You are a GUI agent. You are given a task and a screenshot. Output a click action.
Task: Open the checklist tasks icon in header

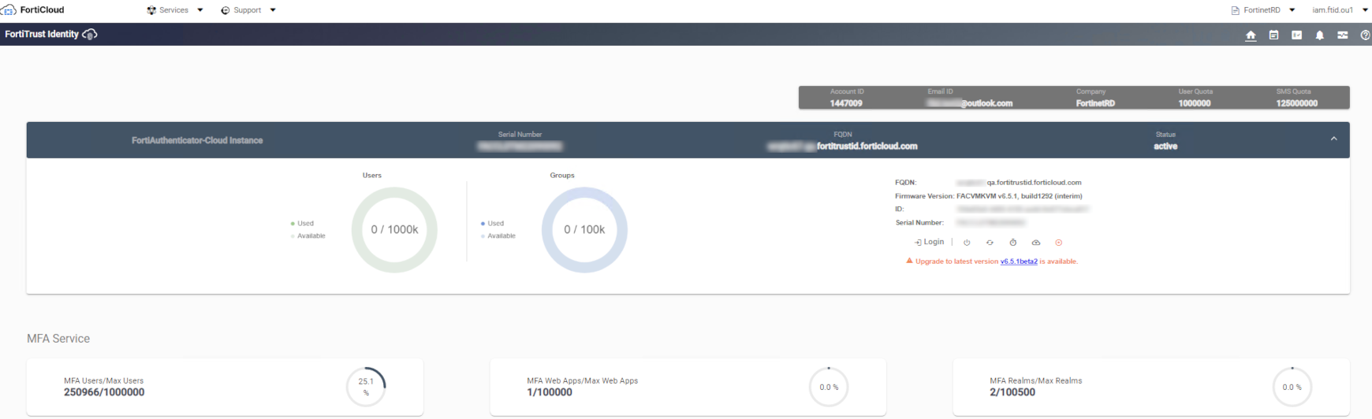tap(1296, 35)
